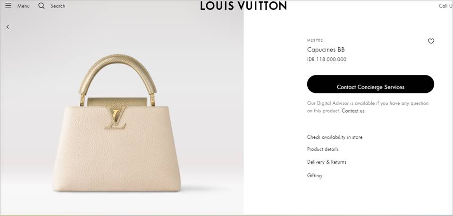The image size is (453, 216).
Task: Click the IDR 118.000.000 price
Action: [327, 59]
